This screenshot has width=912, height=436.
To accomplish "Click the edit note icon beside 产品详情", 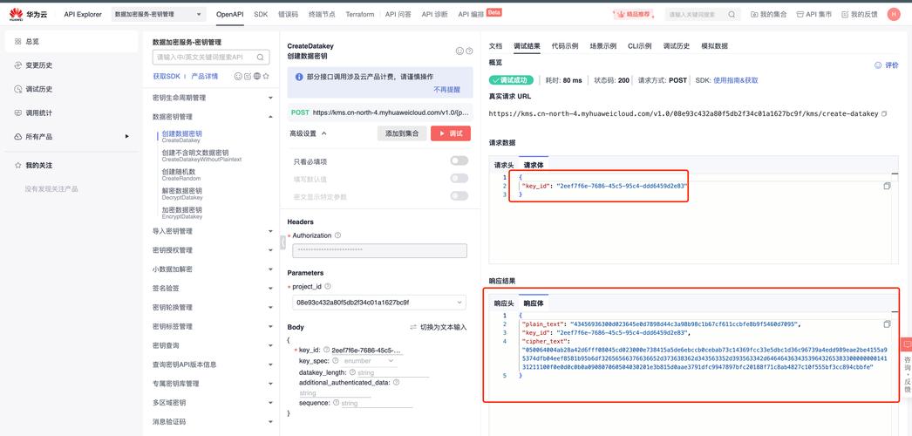I will 248,76.
